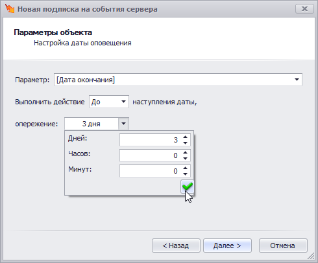Decrease the Дней value with down arrow
This screenshot has height=263, width=318.
[x=185, y=143]
